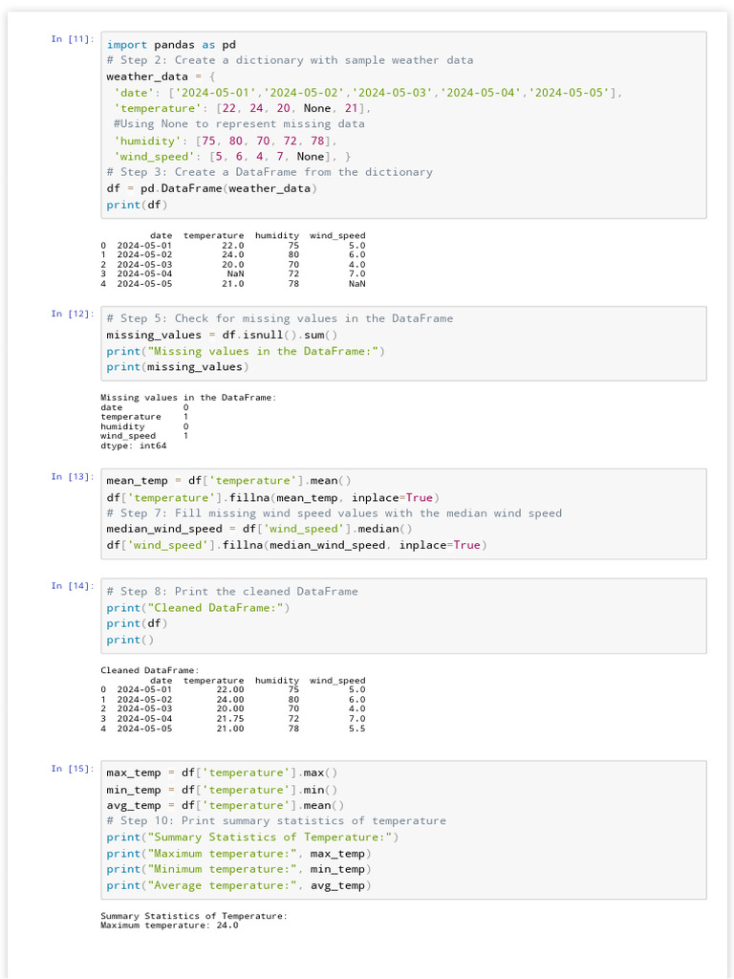The image size is (734, 979).
Task: Place cursor on the mean_temp assignment line
Action: coord(228,481)
